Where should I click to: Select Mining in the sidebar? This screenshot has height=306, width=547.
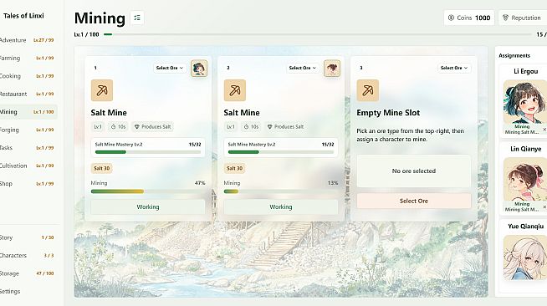pyautogui.click(x=28, y=112)
